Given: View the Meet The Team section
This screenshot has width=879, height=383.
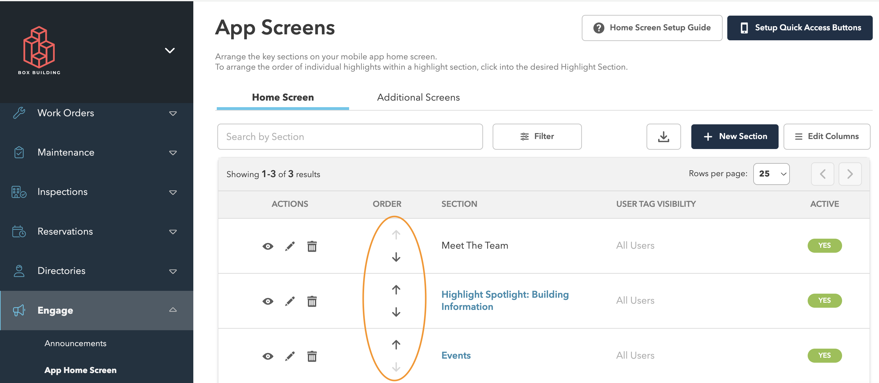Looking at the screenshot, I should (x=268, y=246).
